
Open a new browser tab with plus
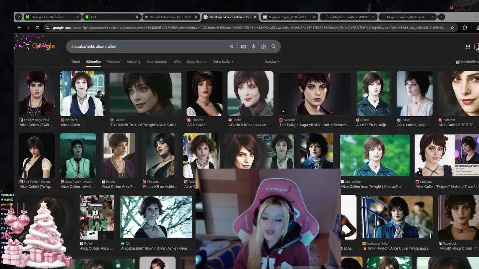(442, 17)
